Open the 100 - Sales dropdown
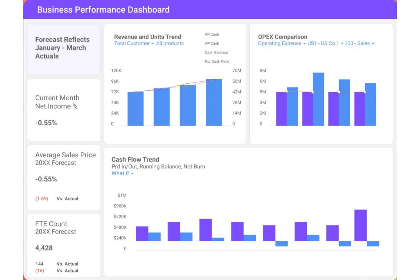Screen dimensions: 420x280 pos(359,43)
